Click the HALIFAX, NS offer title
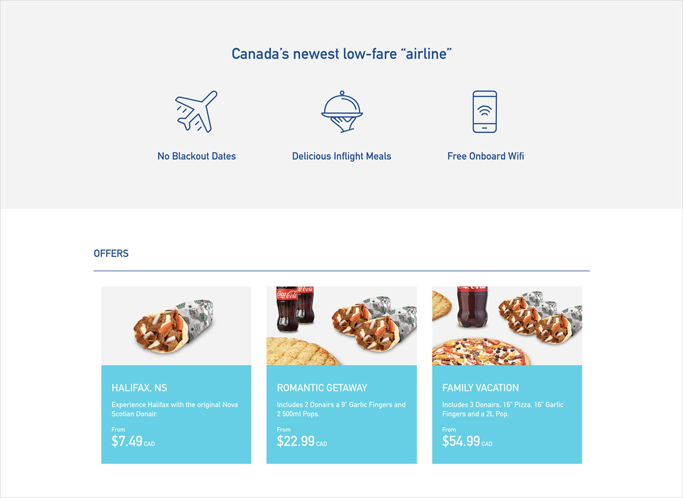This screenshot has width=683, height=498. coord(139,388)
